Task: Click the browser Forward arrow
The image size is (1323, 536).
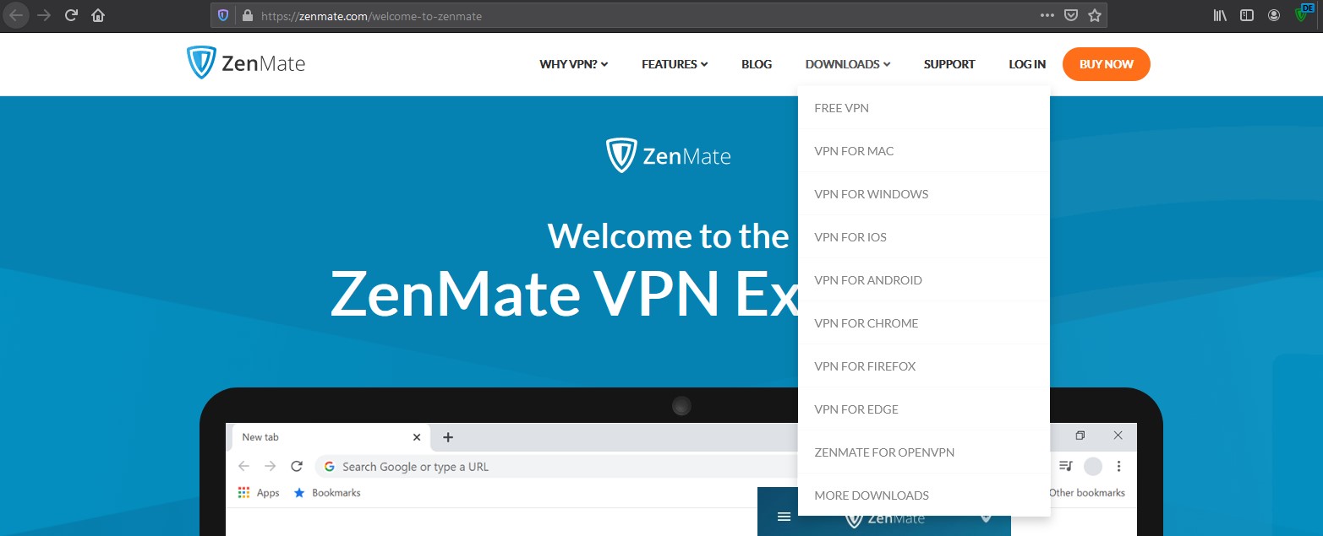Action: click(x=44, y=15)
